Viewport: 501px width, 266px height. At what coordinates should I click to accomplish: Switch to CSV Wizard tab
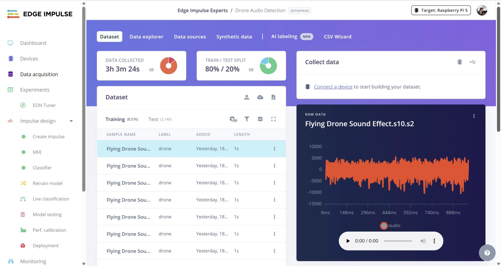[338, 37]
